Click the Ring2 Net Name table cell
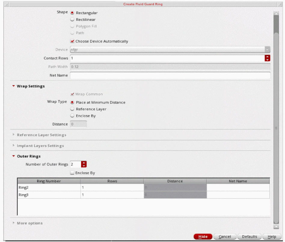285x242 pixels. pyautogui.click(x=238, y=188)
